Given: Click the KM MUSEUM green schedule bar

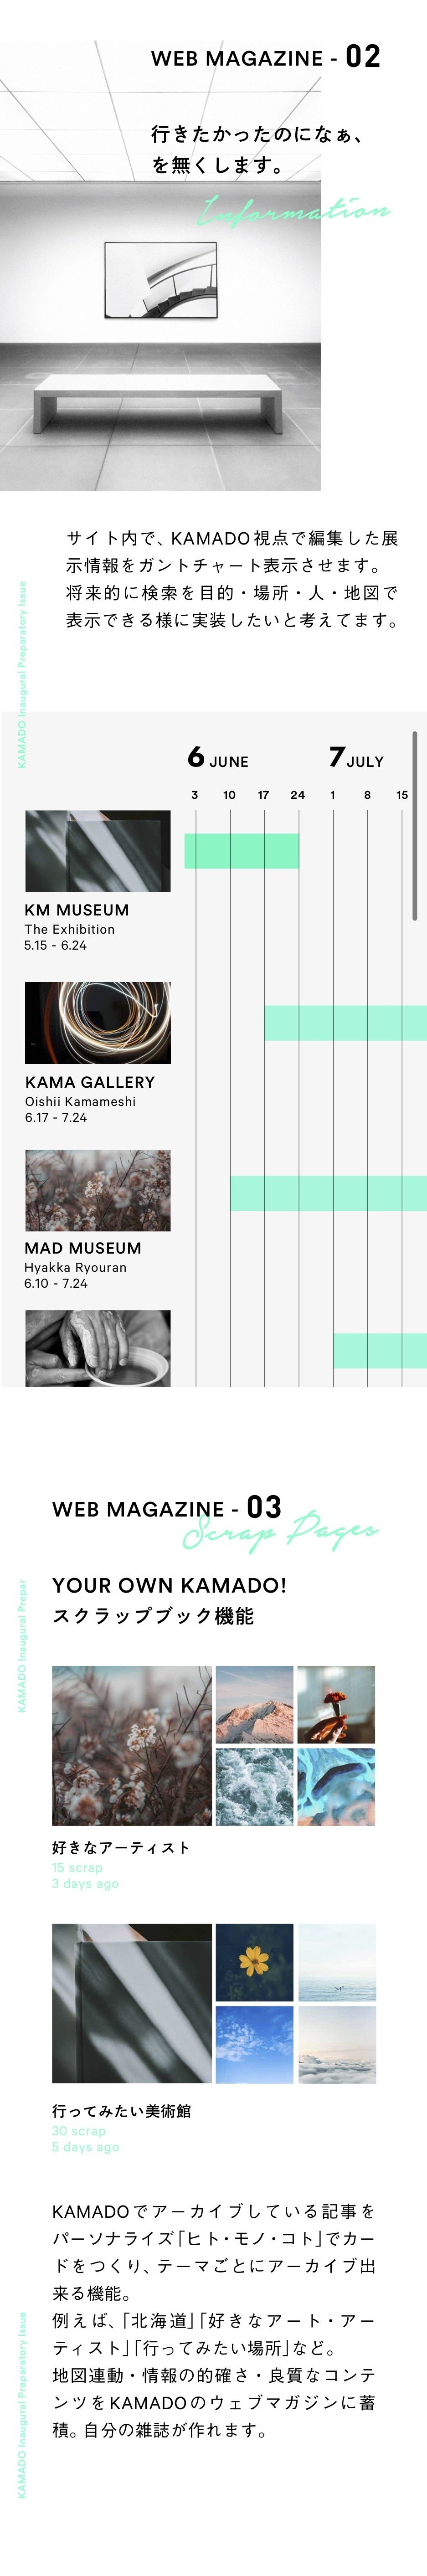Looking at the screenshot, I should click(x=241, y=850).
